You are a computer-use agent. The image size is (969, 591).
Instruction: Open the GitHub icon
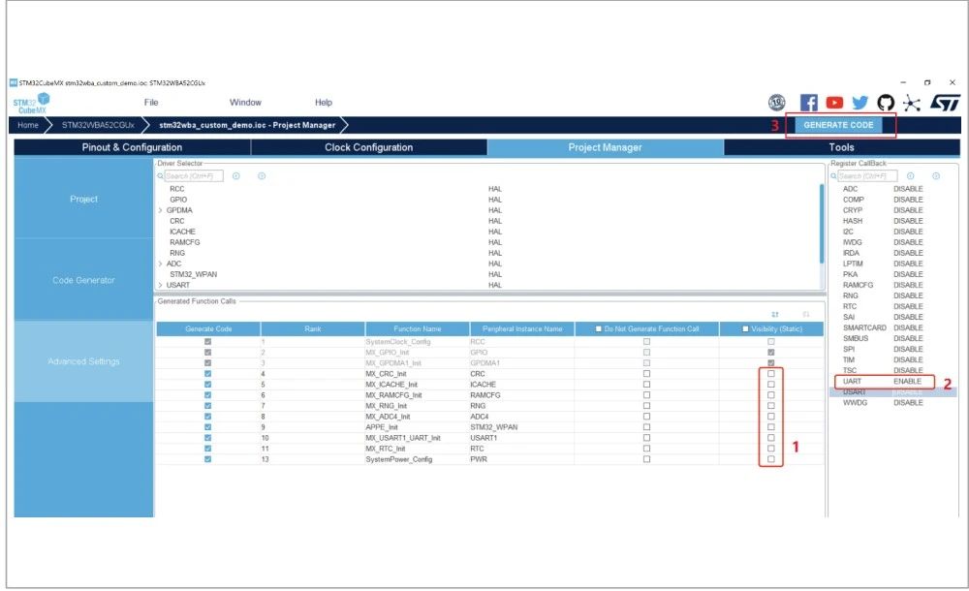[886, 103]
